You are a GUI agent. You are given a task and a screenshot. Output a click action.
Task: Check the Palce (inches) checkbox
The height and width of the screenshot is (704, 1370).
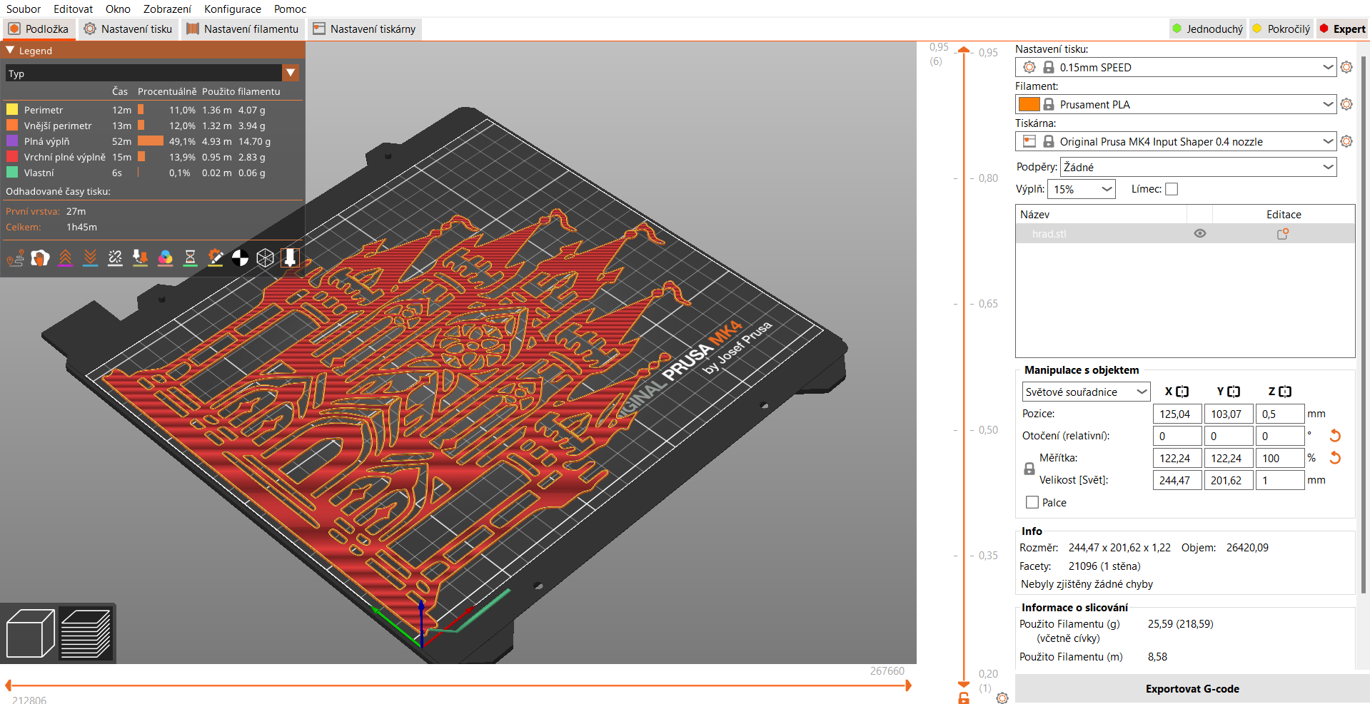[x=1032, y=502]
